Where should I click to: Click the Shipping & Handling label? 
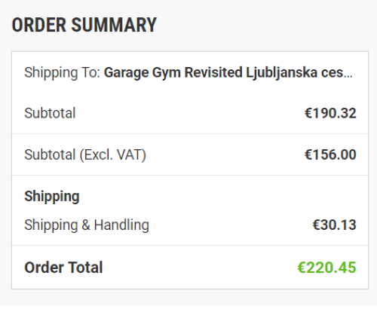[87, 225]
